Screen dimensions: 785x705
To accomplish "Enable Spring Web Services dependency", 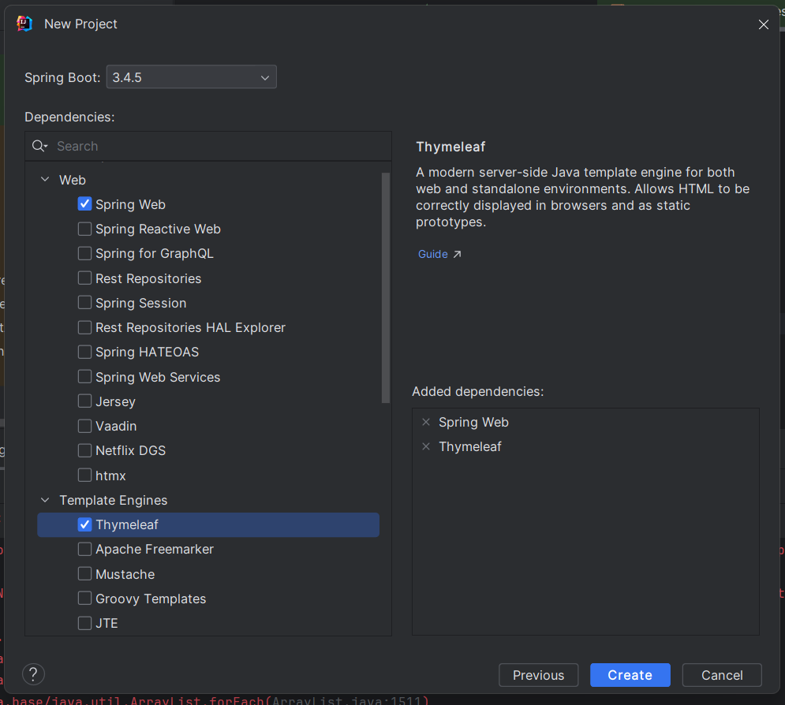I will point(84,377).
